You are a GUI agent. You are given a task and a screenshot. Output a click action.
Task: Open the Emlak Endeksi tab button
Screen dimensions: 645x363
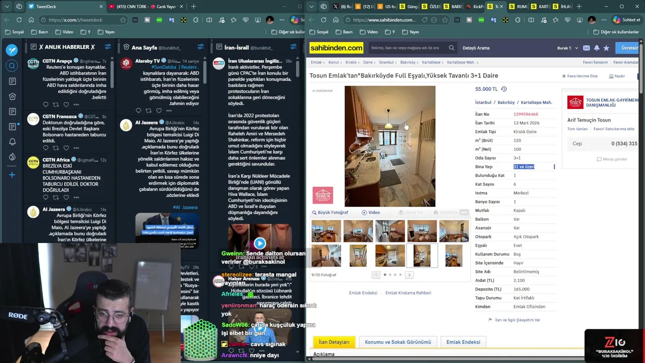[463, 342]
